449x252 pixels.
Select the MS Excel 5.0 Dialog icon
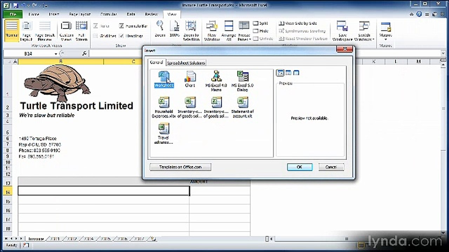242,81
